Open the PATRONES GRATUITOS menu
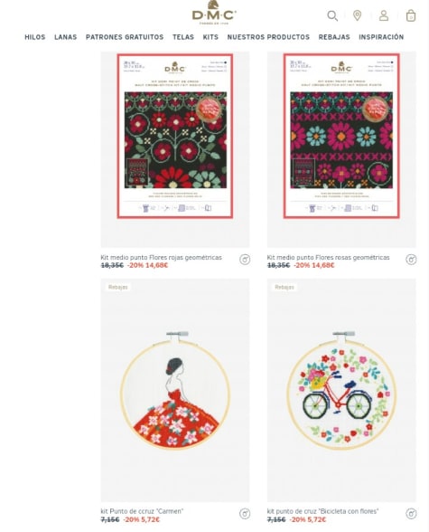 pos(125,37)
